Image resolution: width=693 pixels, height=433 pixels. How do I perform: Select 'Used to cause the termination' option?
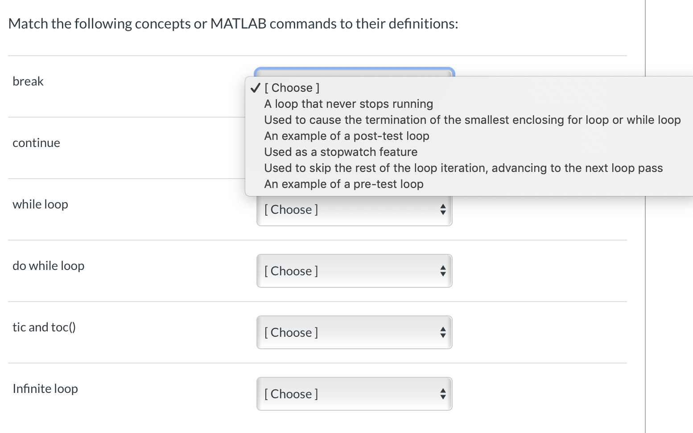[472, 120]
